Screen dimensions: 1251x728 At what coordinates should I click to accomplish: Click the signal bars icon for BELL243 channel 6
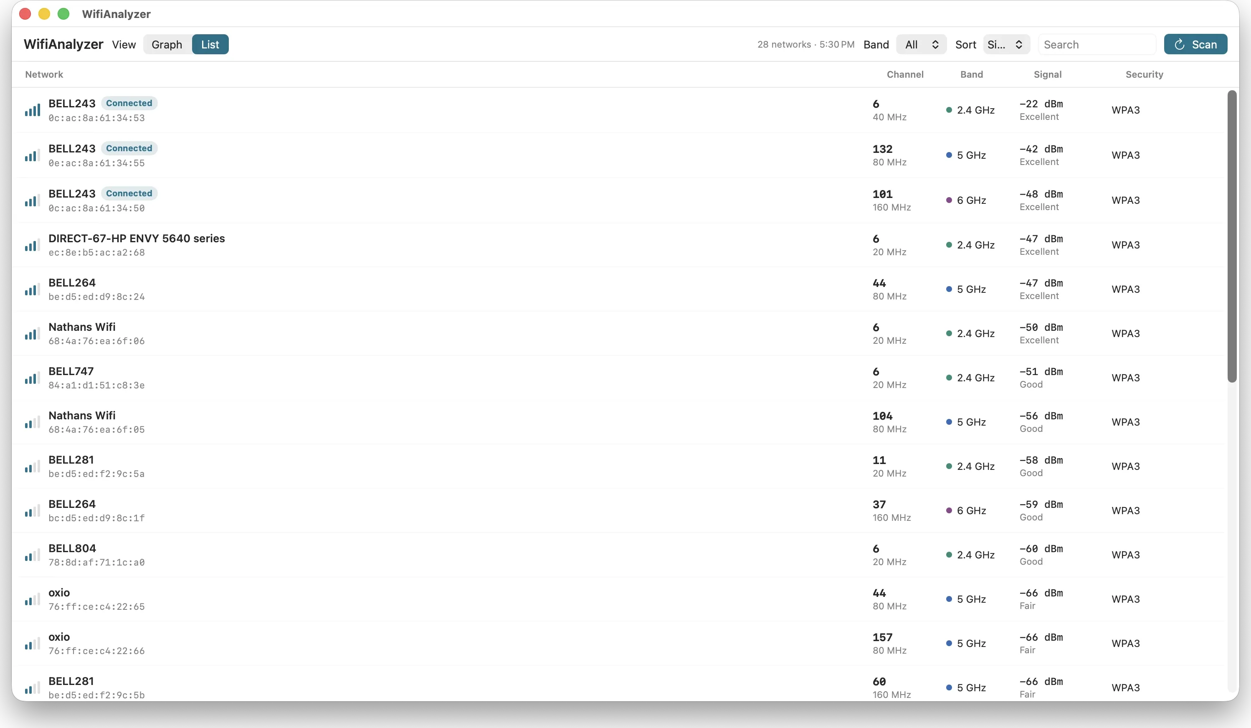(x=33, y=110)
